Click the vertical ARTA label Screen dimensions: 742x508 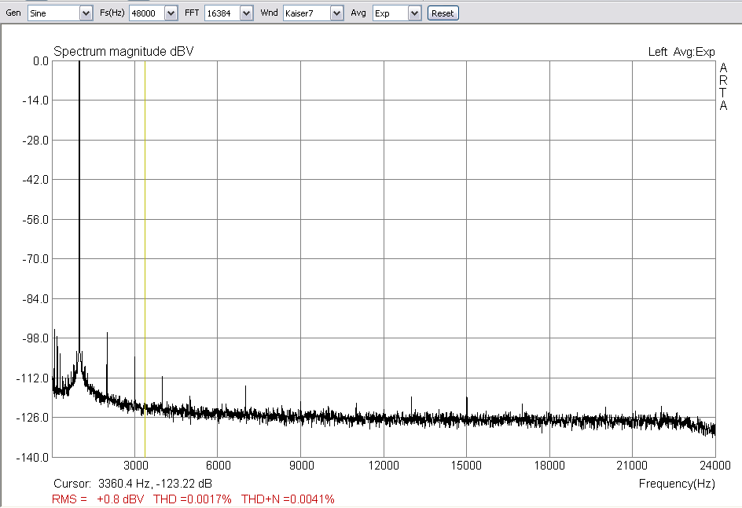tap(723, 87)
